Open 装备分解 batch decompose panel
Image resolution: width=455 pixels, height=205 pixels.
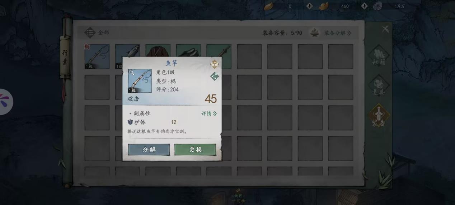[x=338, y=33]
